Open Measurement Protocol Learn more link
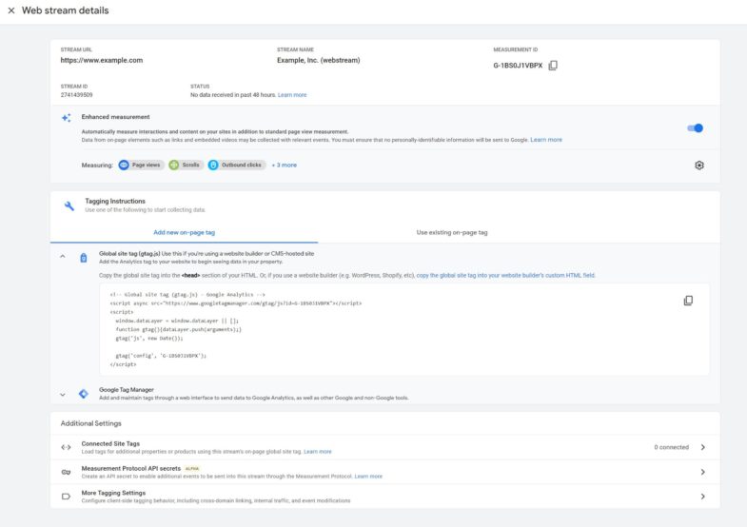The height and width of the screenshot is (527, 747). (368, 476)
